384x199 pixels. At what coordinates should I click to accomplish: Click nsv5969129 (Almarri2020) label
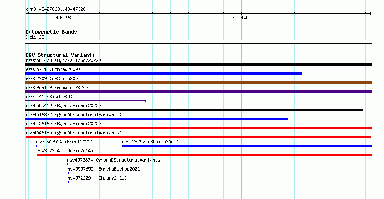pyautogui.click(x=57, y=87)
